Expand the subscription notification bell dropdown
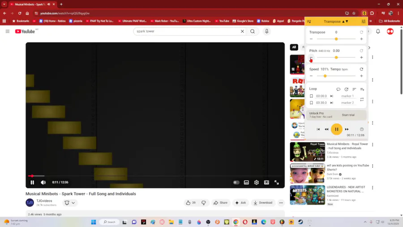The image size is (403, 227). (x=70, y=202)
